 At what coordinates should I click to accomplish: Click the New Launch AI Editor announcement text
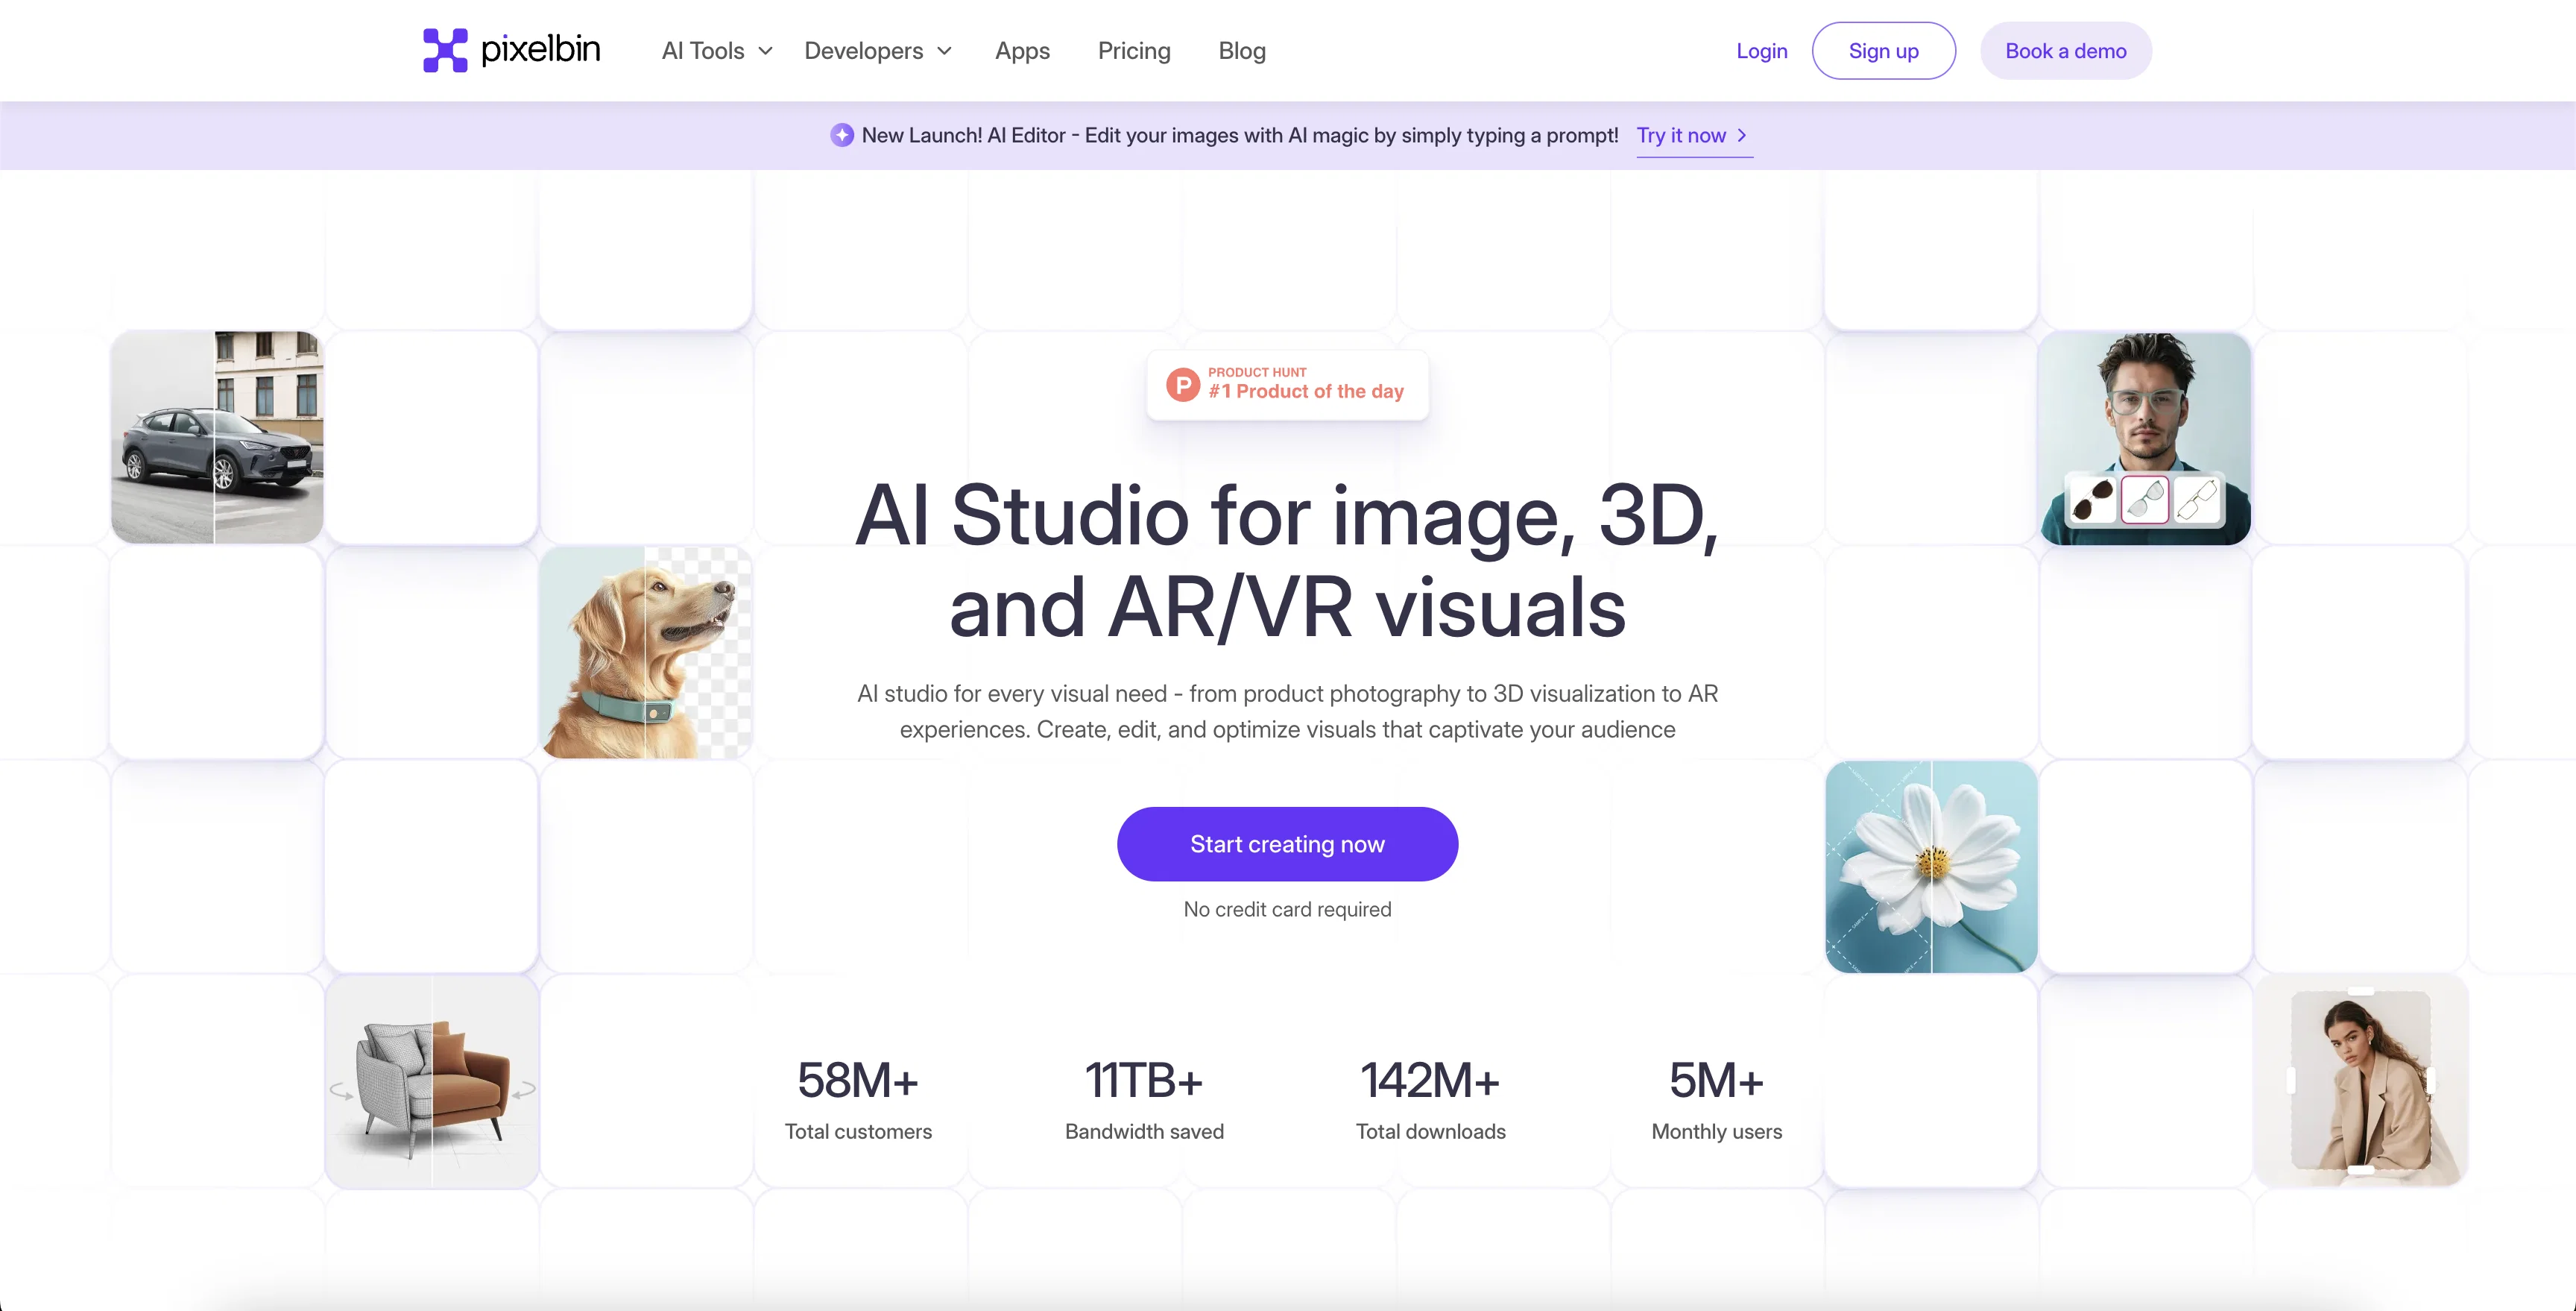tap(1240, 135)
